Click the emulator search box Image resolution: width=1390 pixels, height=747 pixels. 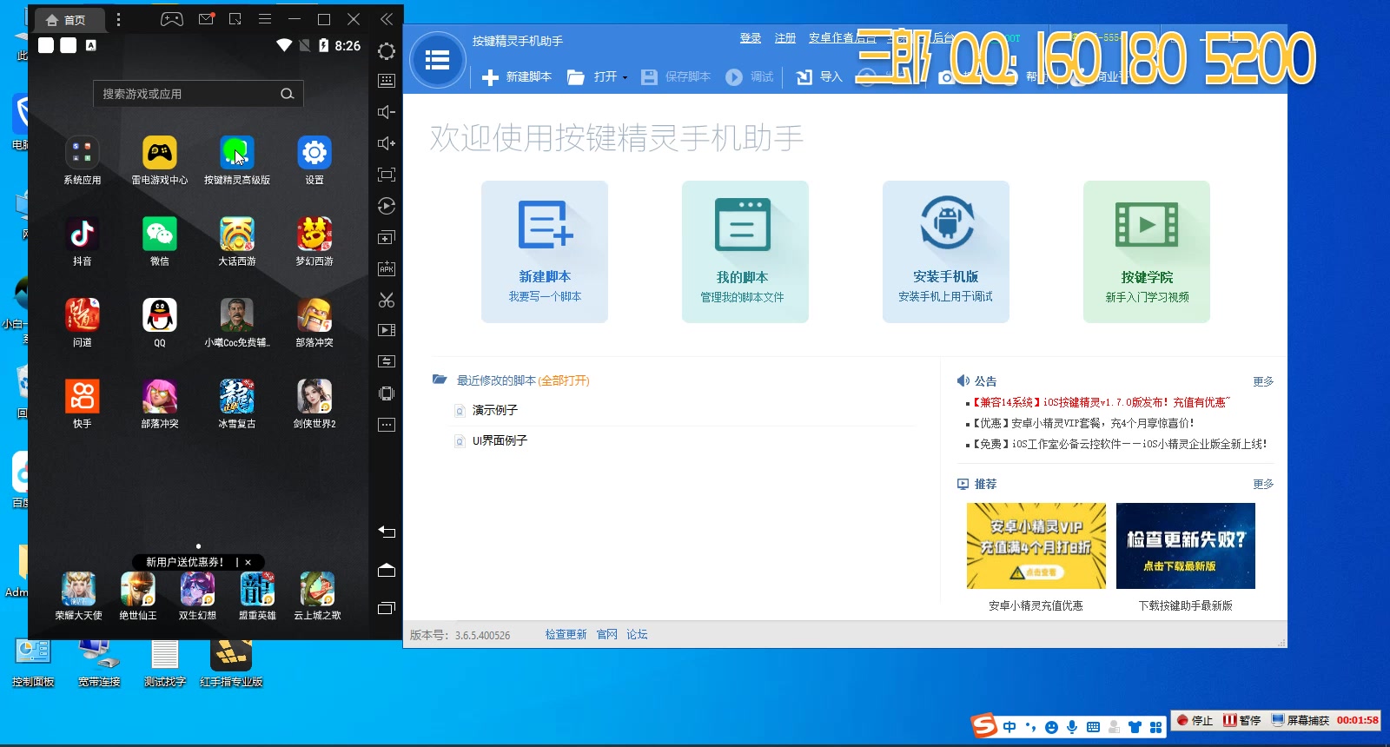click(x=198, y=94)
